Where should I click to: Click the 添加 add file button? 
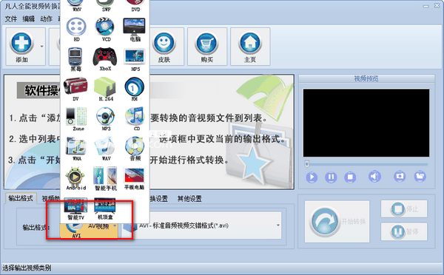(21, 47)
